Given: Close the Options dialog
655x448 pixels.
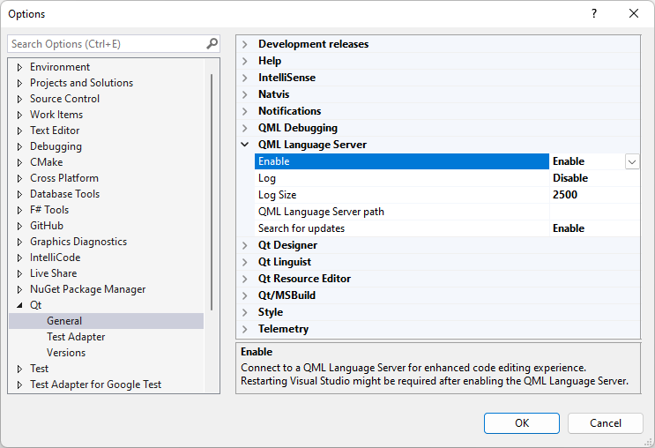Looking at the screenshot, I should click(634, 13).
